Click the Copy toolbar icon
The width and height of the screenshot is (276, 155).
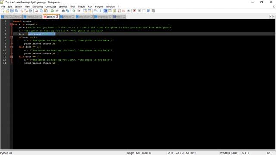pos(41,11)
